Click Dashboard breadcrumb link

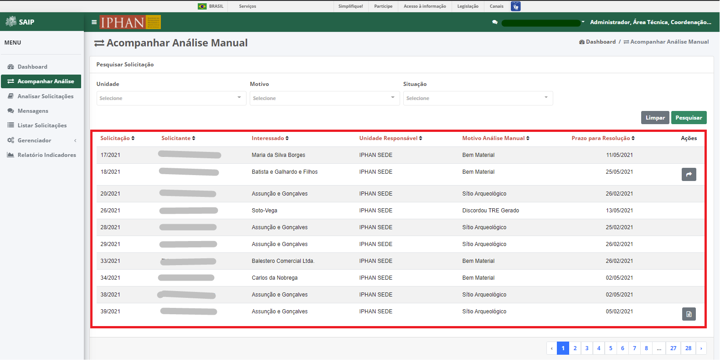point(597,42)
